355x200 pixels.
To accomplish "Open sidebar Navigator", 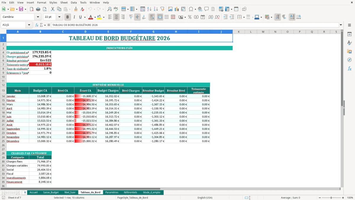I will pyautogui.click(x=349, y=60).
